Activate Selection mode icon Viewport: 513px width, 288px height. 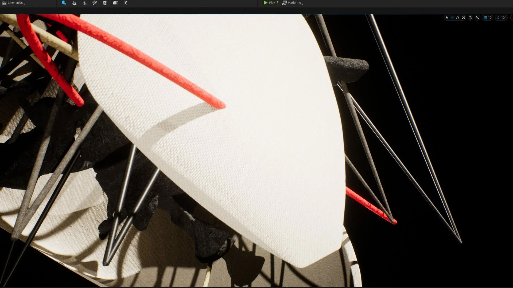[x=64, y=3]
